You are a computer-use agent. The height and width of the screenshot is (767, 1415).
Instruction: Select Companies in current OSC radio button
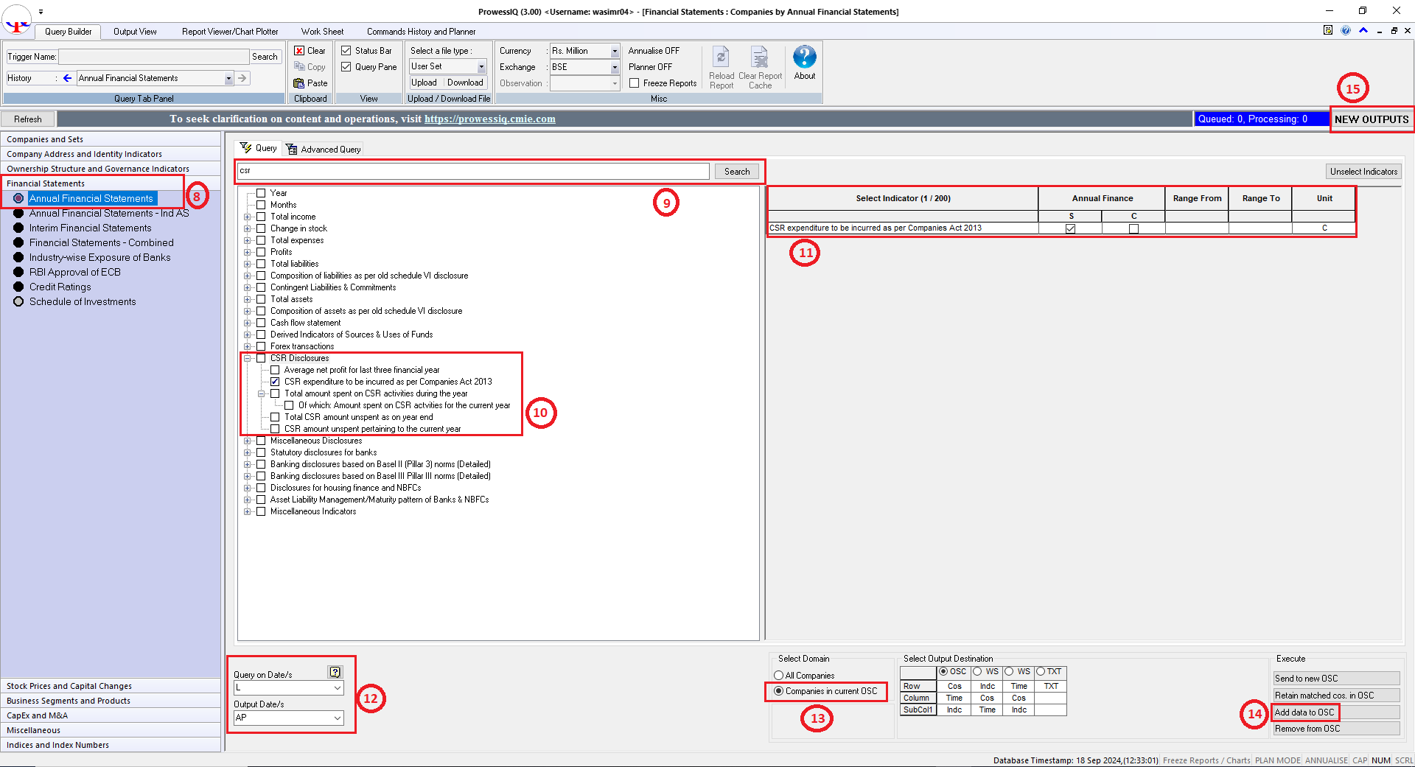pyautogui.click(x=779, y=691)
